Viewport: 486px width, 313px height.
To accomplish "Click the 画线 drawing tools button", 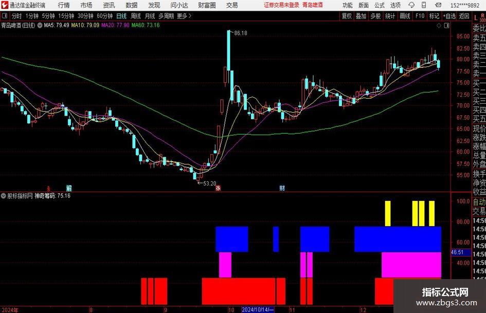I will tap(405, 16).
